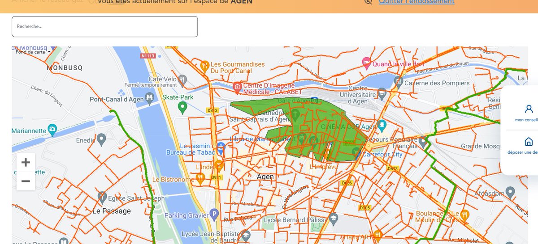Click the Mariannette camera marker

pos(52,130)
